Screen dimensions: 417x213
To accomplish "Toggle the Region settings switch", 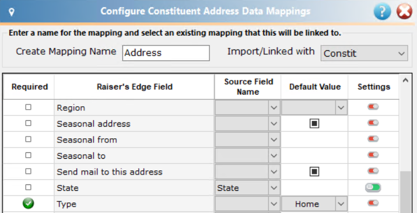I will [x=373, y=107].
